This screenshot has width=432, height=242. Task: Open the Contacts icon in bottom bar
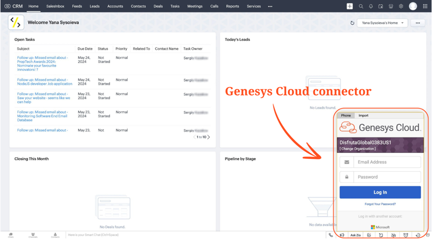click(55, 235)
